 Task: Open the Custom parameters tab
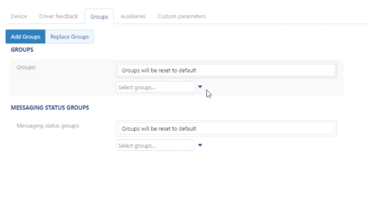(182, 16)
